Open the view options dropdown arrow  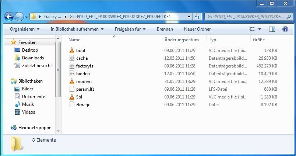click(x=260, y=29)
